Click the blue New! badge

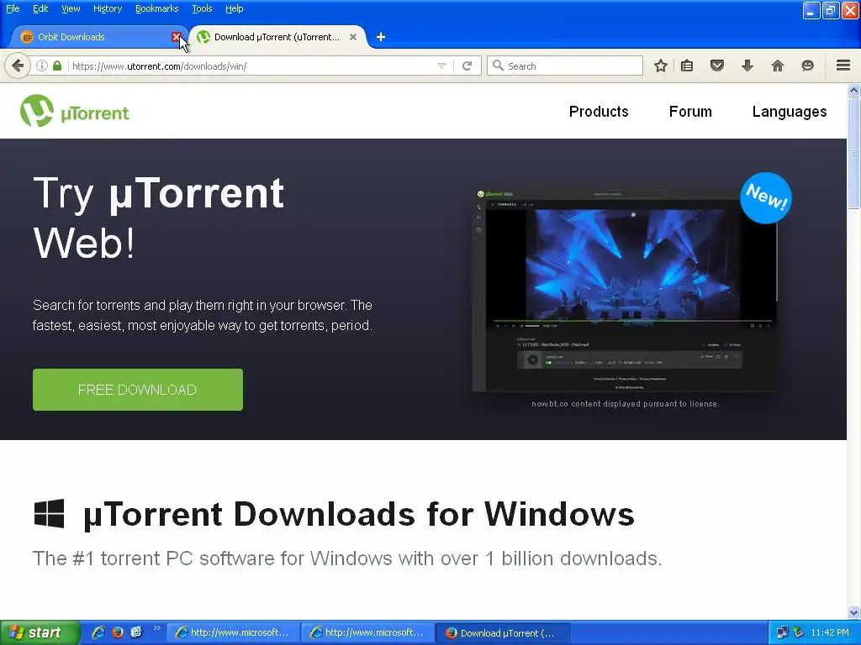pos(765,197)
